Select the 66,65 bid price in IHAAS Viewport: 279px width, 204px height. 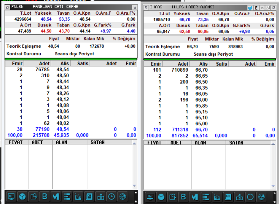click(x=201, y=76)
